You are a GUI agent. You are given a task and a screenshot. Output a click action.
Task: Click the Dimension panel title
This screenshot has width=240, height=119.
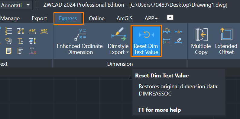point(120,64)
